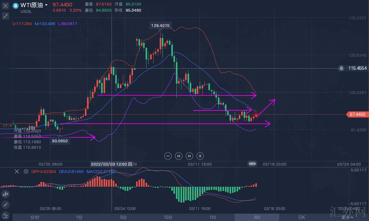The width and height of the screenshot is (369, 221).
Task: Close the chart with the top-left X
Action: pyautogui.click(x=6, y=5)
